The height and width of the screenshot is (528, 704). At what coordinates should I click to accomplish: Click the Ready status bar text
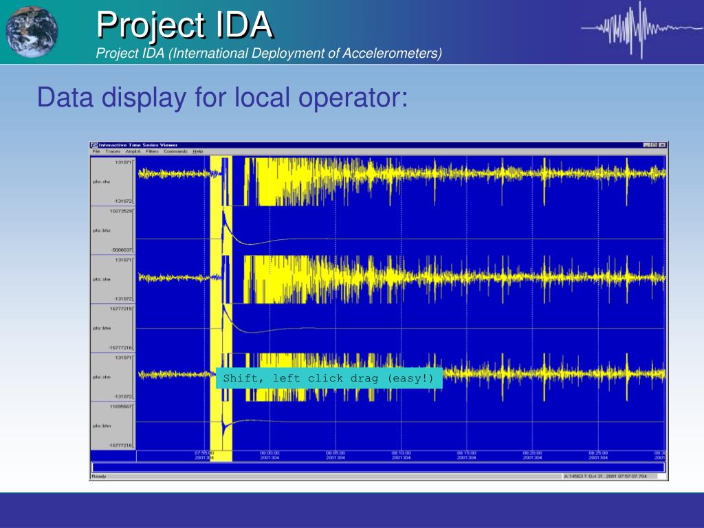(x=99, y=476)
